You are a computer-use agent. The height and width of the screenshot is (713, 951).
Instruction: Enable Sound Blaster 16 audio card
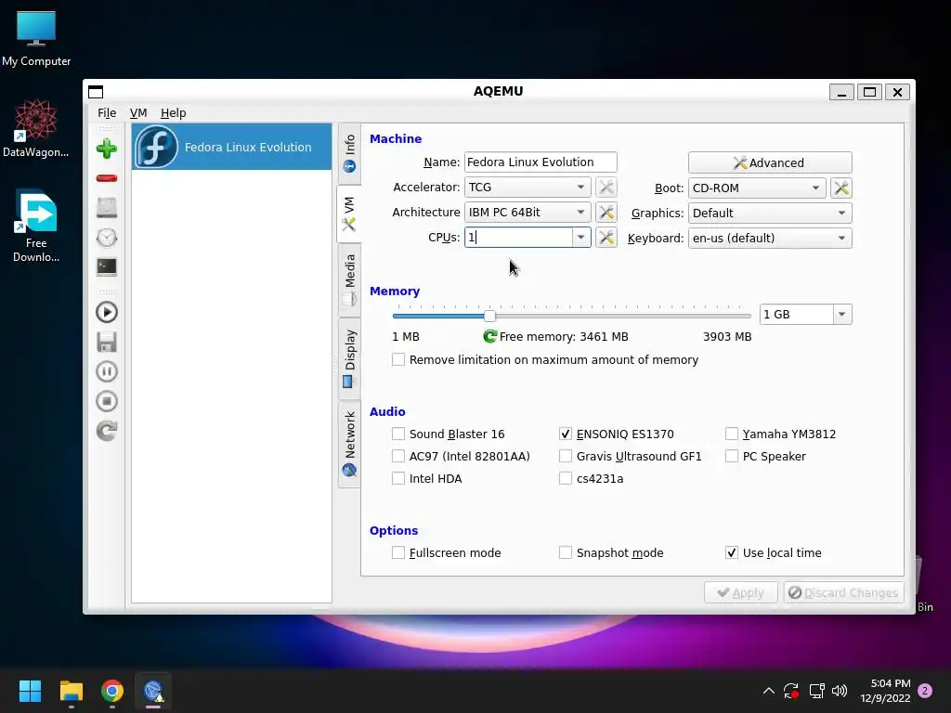(x=398, y=434)
